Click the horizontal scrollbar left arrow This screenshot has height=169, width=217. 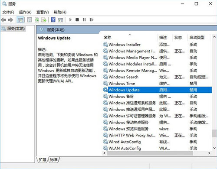105,153
